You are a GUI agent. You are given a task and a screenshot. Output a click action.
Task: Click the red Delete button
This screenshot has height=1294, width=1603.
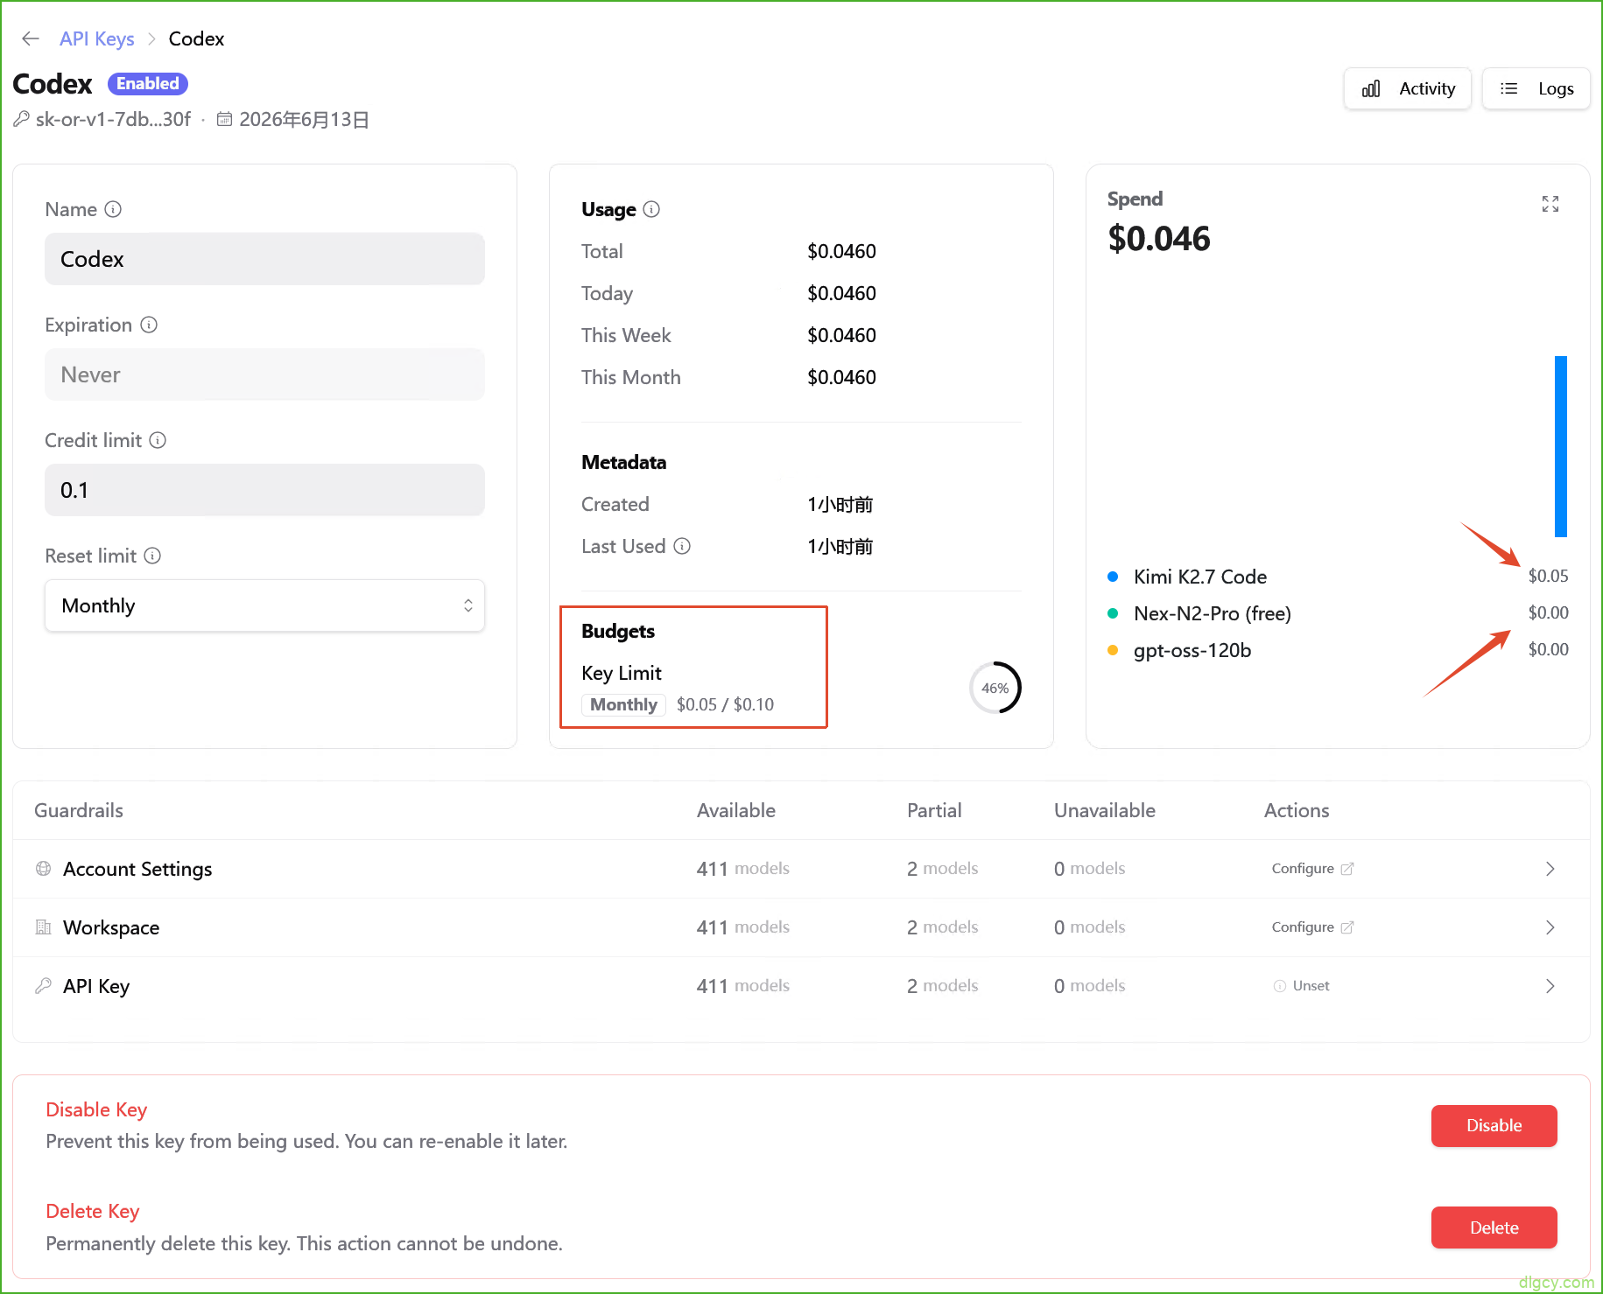click(x=1494, y=1228)
